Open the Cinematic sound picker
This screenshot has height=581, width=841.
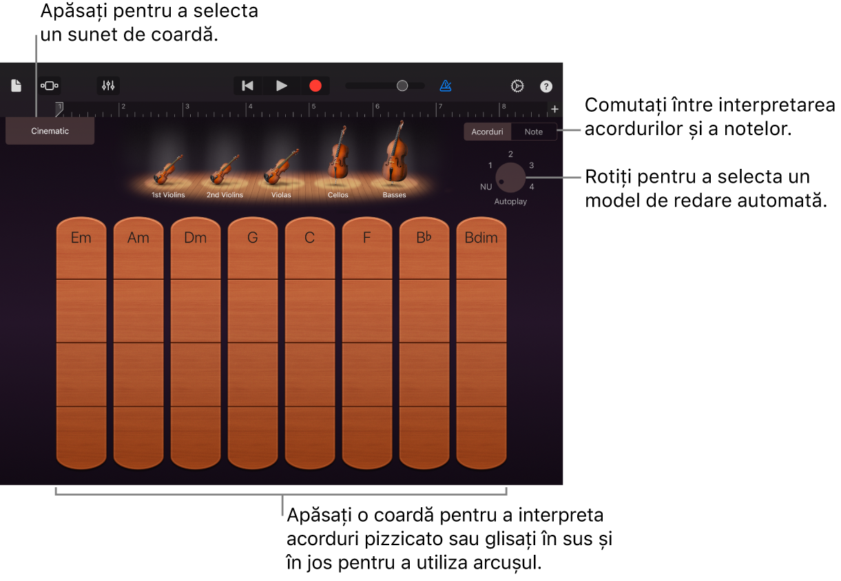pos(50,130)
